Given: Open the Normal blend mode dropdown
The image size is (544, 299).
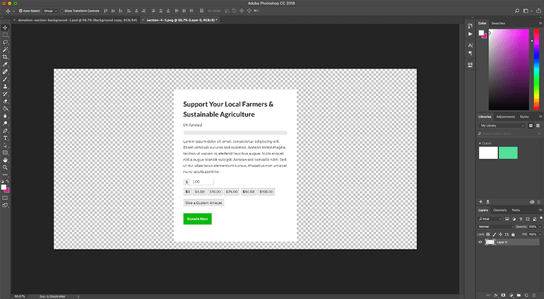Looking at the screenshot, I should coord(496,227).
